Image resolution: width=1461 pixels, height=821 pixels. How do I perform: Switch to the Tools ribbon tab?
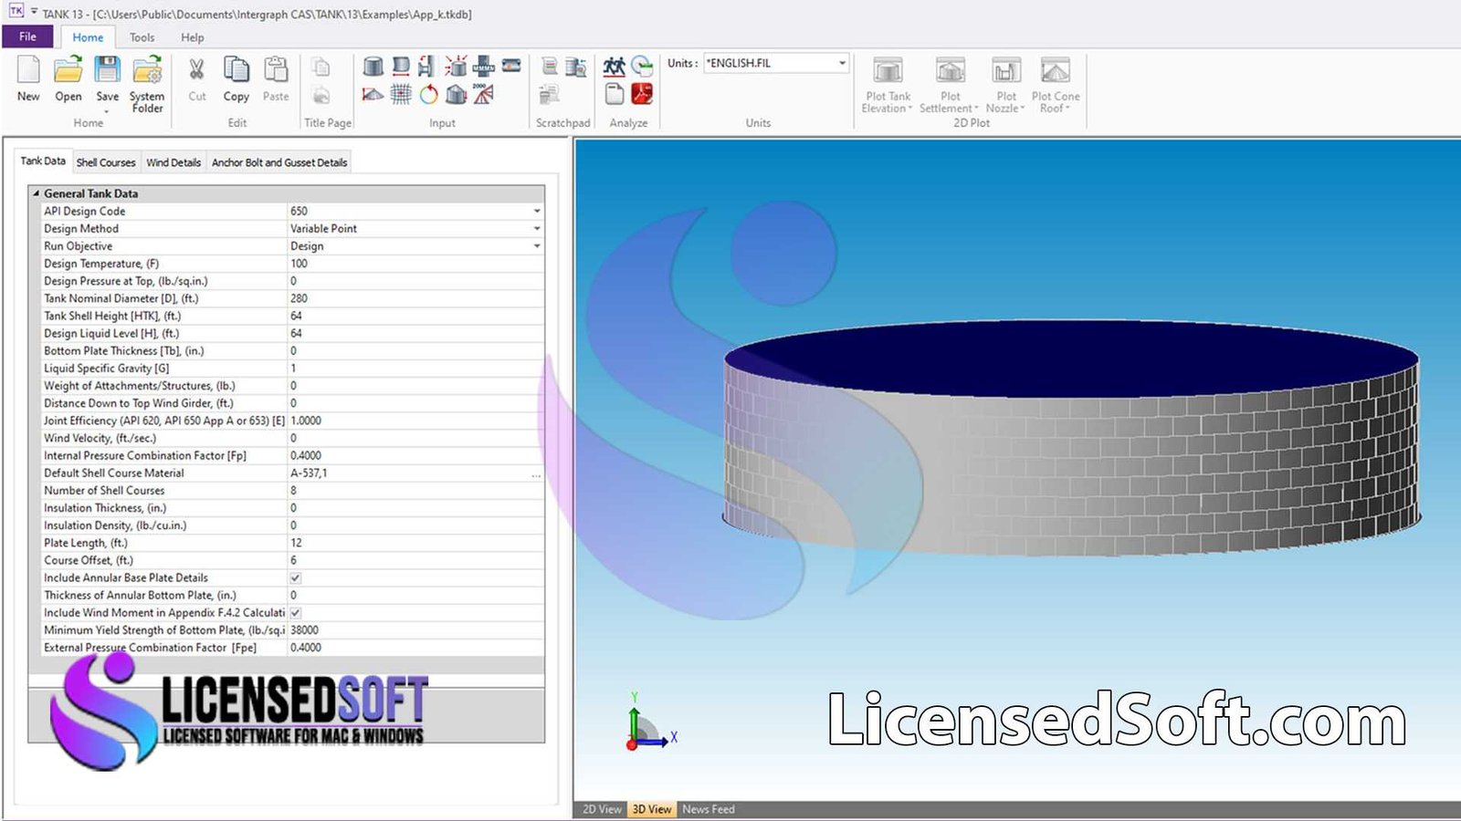coord(142,37)
